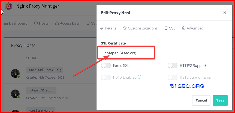The width and height of the screenshot is (235, 113).
Task: Toggle the HSTS Subdomains switch
Action: pos(173,77)
